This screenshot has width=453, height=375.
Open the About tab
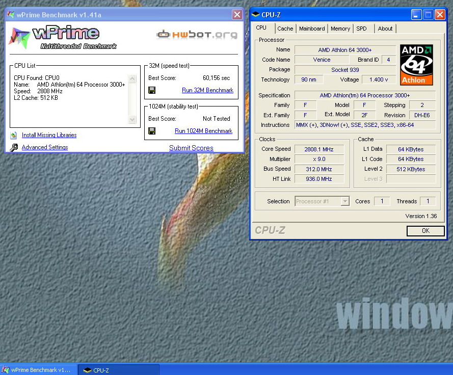point(385,29)
